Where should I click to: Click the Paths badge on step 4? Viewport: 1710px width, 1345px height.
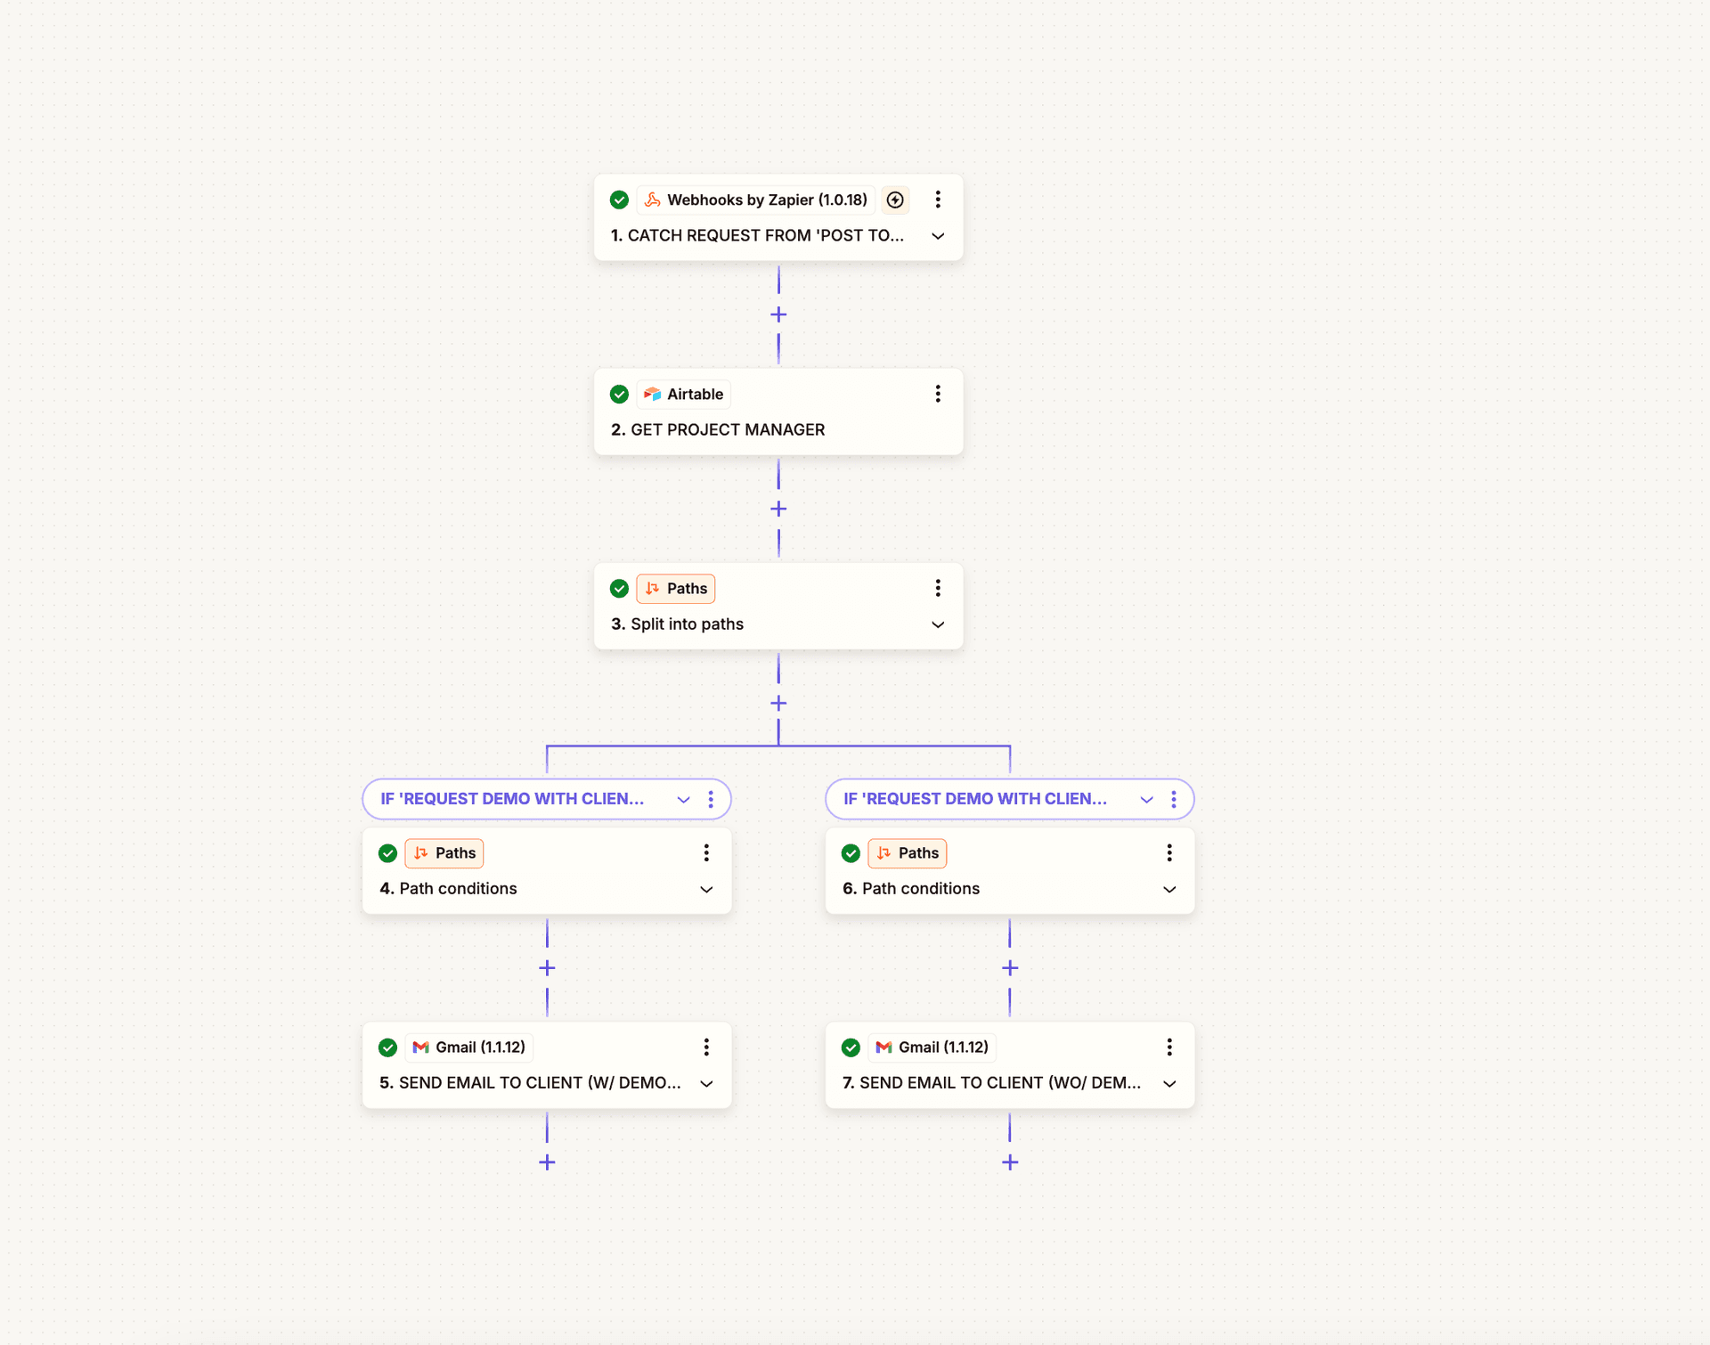click(444, 852)
